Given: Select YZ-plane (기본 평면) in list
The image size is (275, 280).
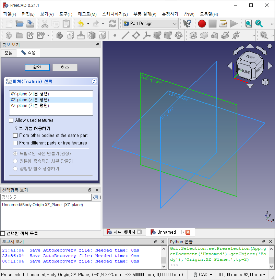Looking at the screenshot, I should (51, 106).
